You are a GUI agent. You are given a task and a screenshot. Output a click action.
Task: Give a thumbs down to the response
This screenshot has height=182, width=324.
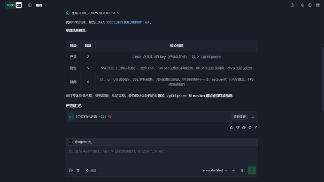238,128
